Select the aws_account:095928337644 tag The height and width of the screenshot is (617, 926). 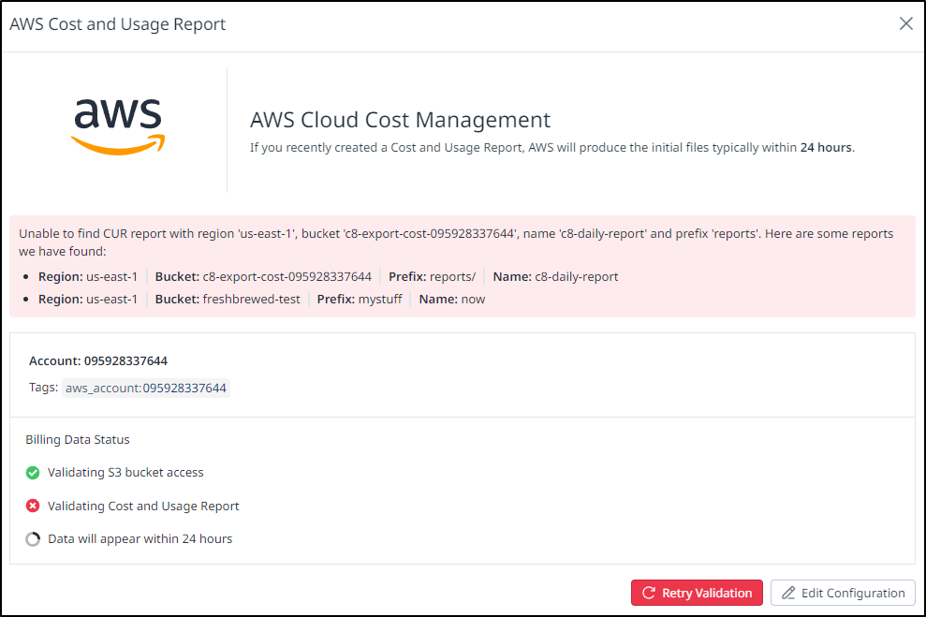pyautogui.click(x=146, y=388)
